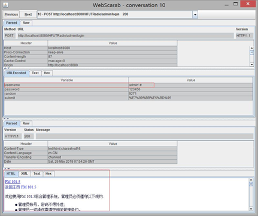This screenshot has height=216, width=258.
Task: Open the response XML view tab
Action: click(25, 174)
